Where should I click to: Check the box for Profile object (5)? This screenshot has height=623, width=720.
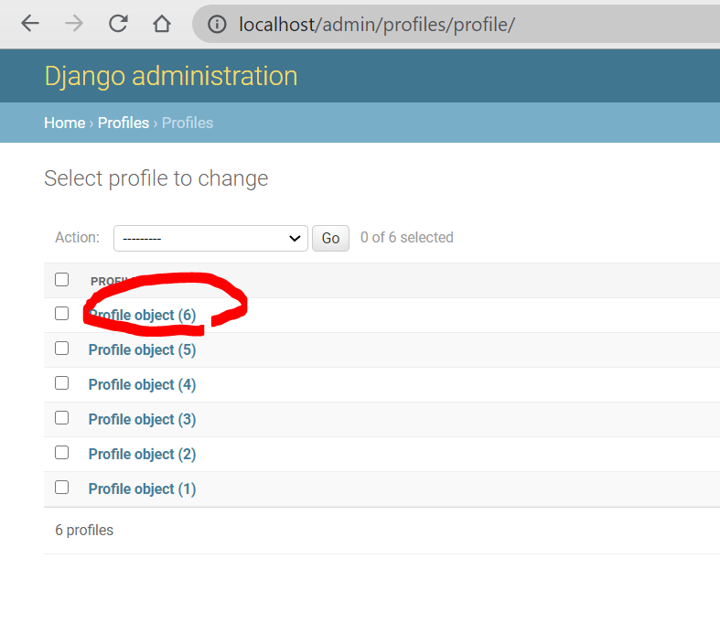[61, 349]
